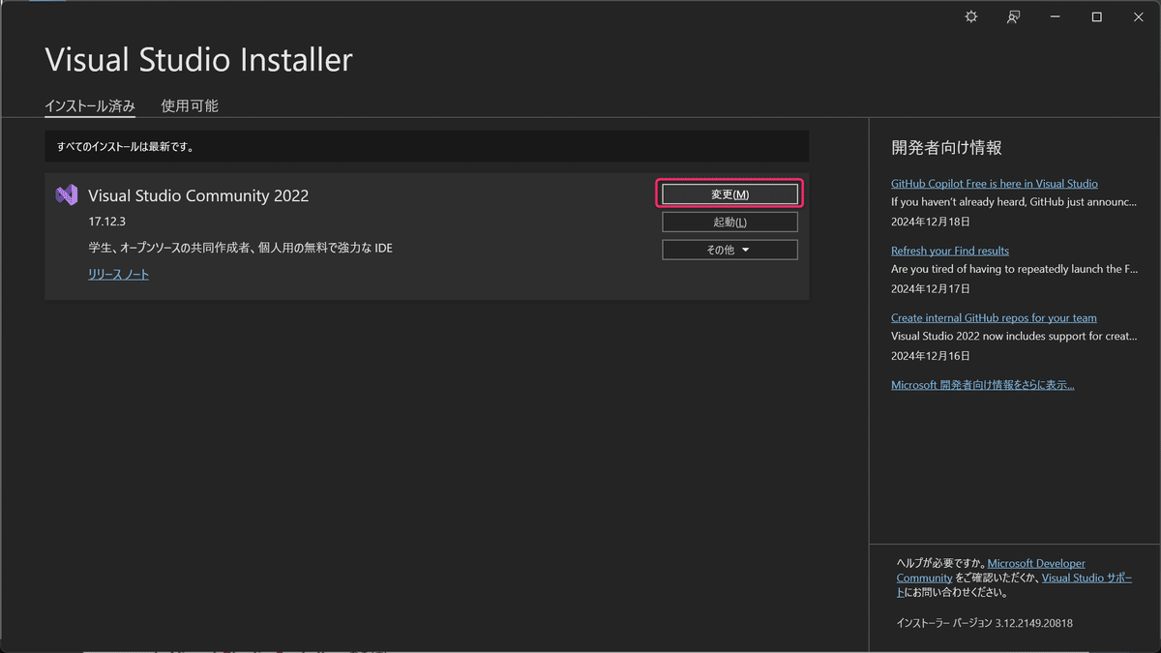The width and height of the screenshot is (1161, 653).
Task: Click the 変更(M) button
Action: [x=729, y=194]
